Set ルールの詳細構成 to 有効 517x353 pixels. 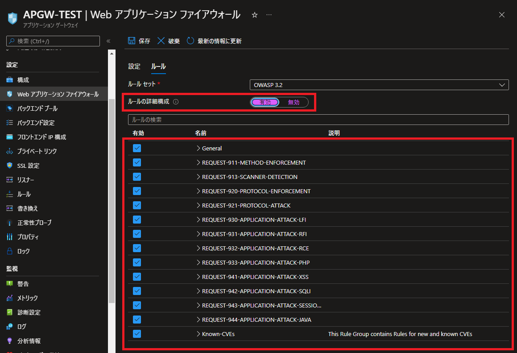point(265,102)
